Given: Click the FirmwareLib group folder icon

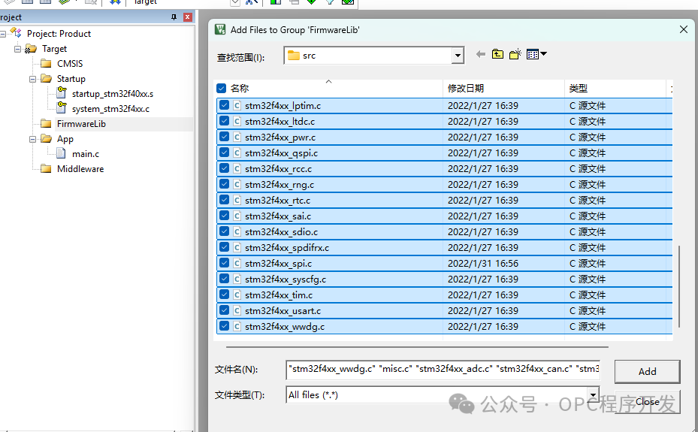Looking at the screenshot, I should pos(46,124).
